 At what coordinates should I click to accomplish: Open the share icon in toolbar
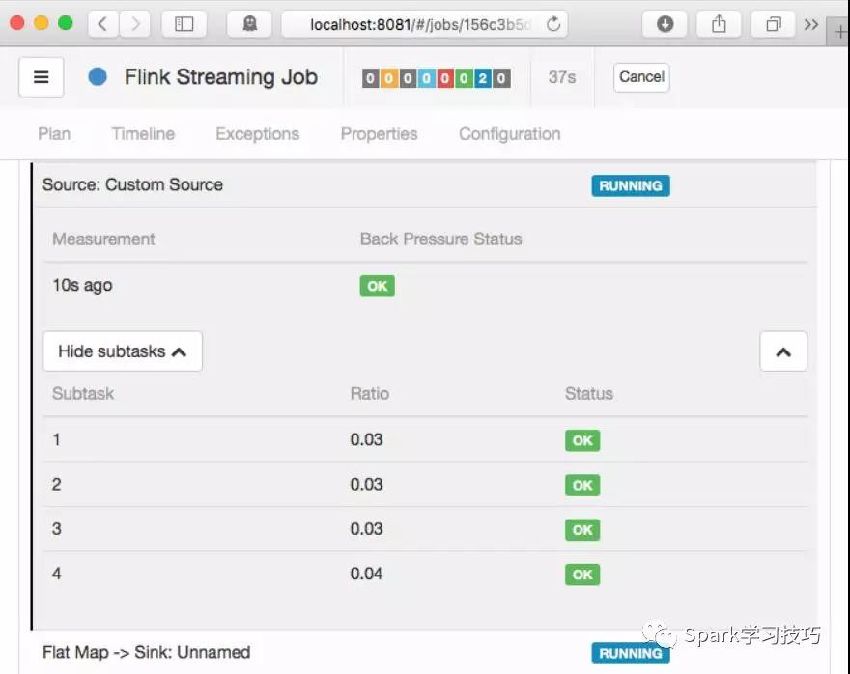(719, 24)
